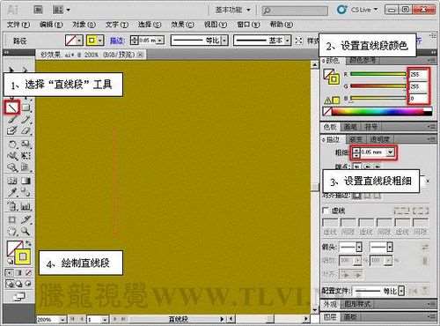The image size is (440, 326).
Task: Select the Eraser tool
Action: 26,130
